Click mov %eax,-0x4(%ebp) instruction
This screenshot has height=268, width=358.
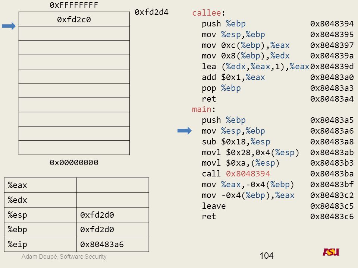pos(248,185)
